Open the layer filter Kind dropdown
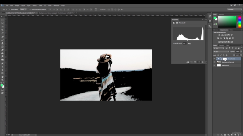Screen dimensions: 243x136 coord(219,48)
